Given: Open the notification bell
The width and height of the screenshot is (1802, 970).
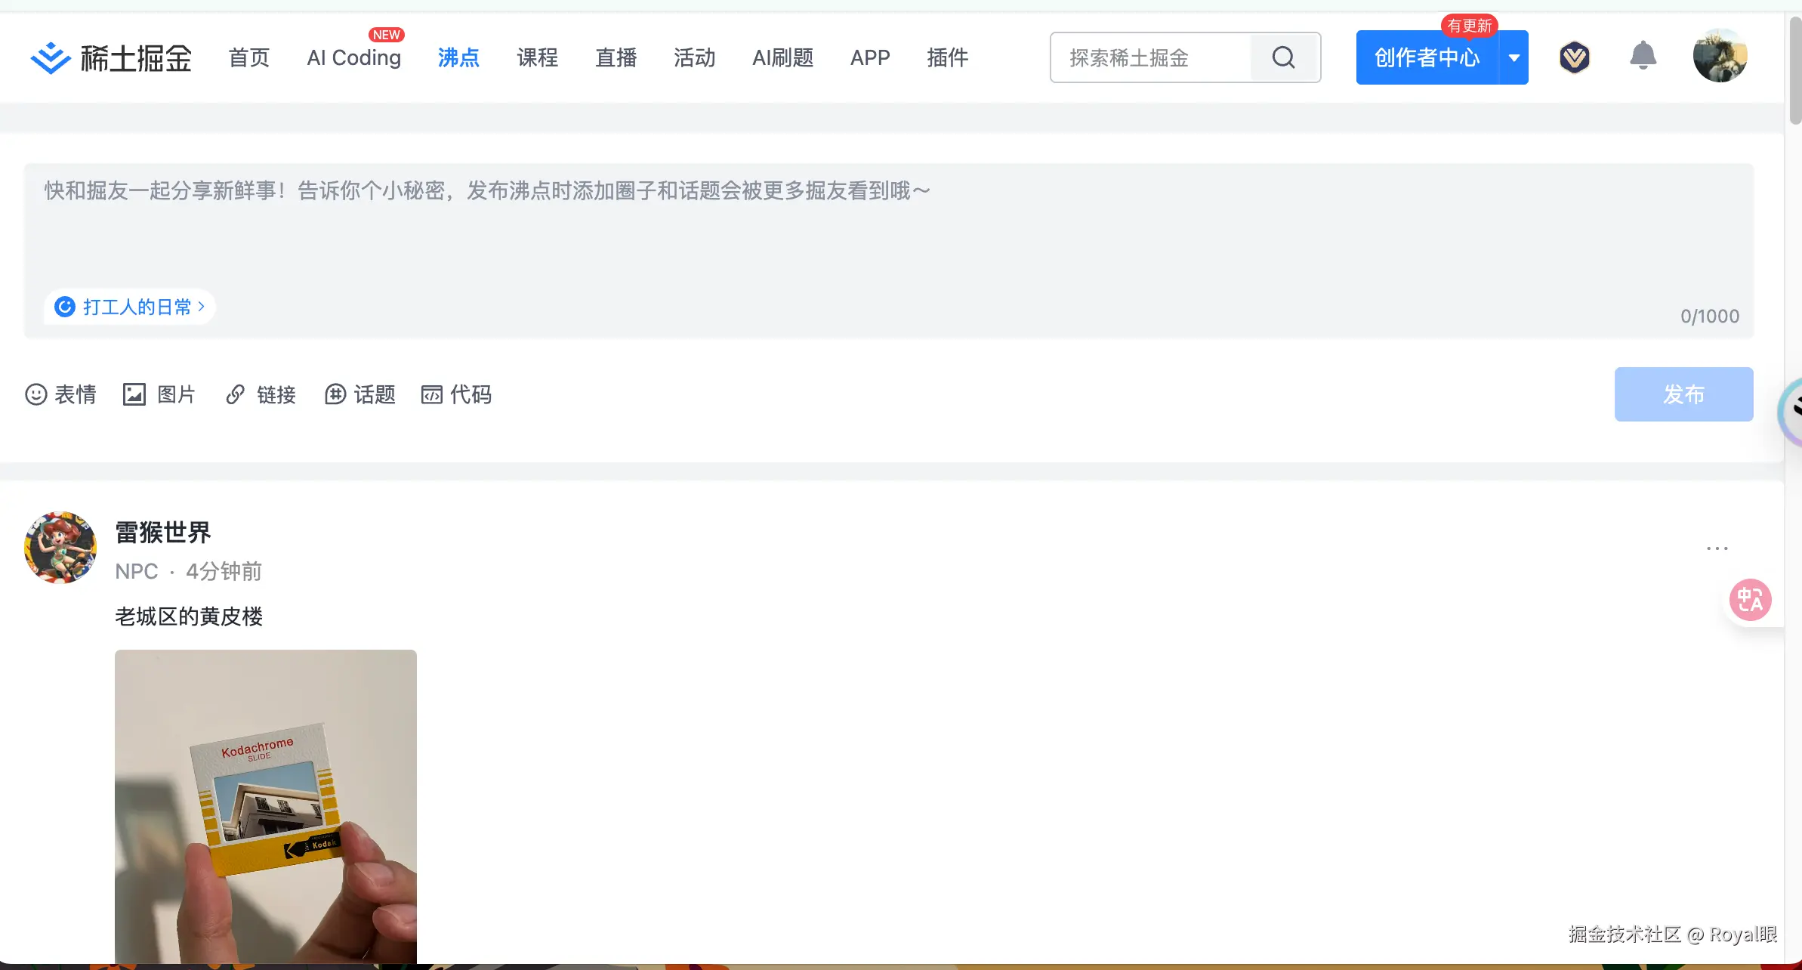Looking at the screenshot, I should 1643,56.
